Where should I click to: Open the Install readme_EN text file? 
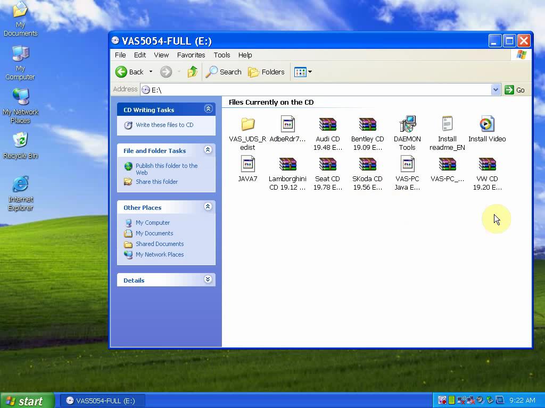coord(447,124)
